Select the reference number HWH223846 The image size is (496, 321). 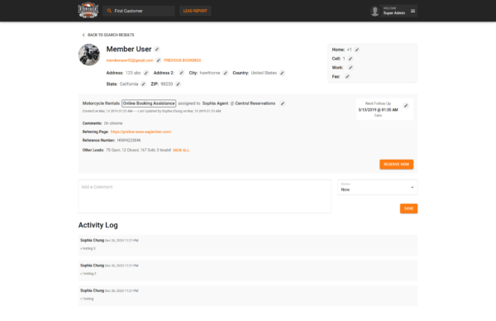pos(129,141)
